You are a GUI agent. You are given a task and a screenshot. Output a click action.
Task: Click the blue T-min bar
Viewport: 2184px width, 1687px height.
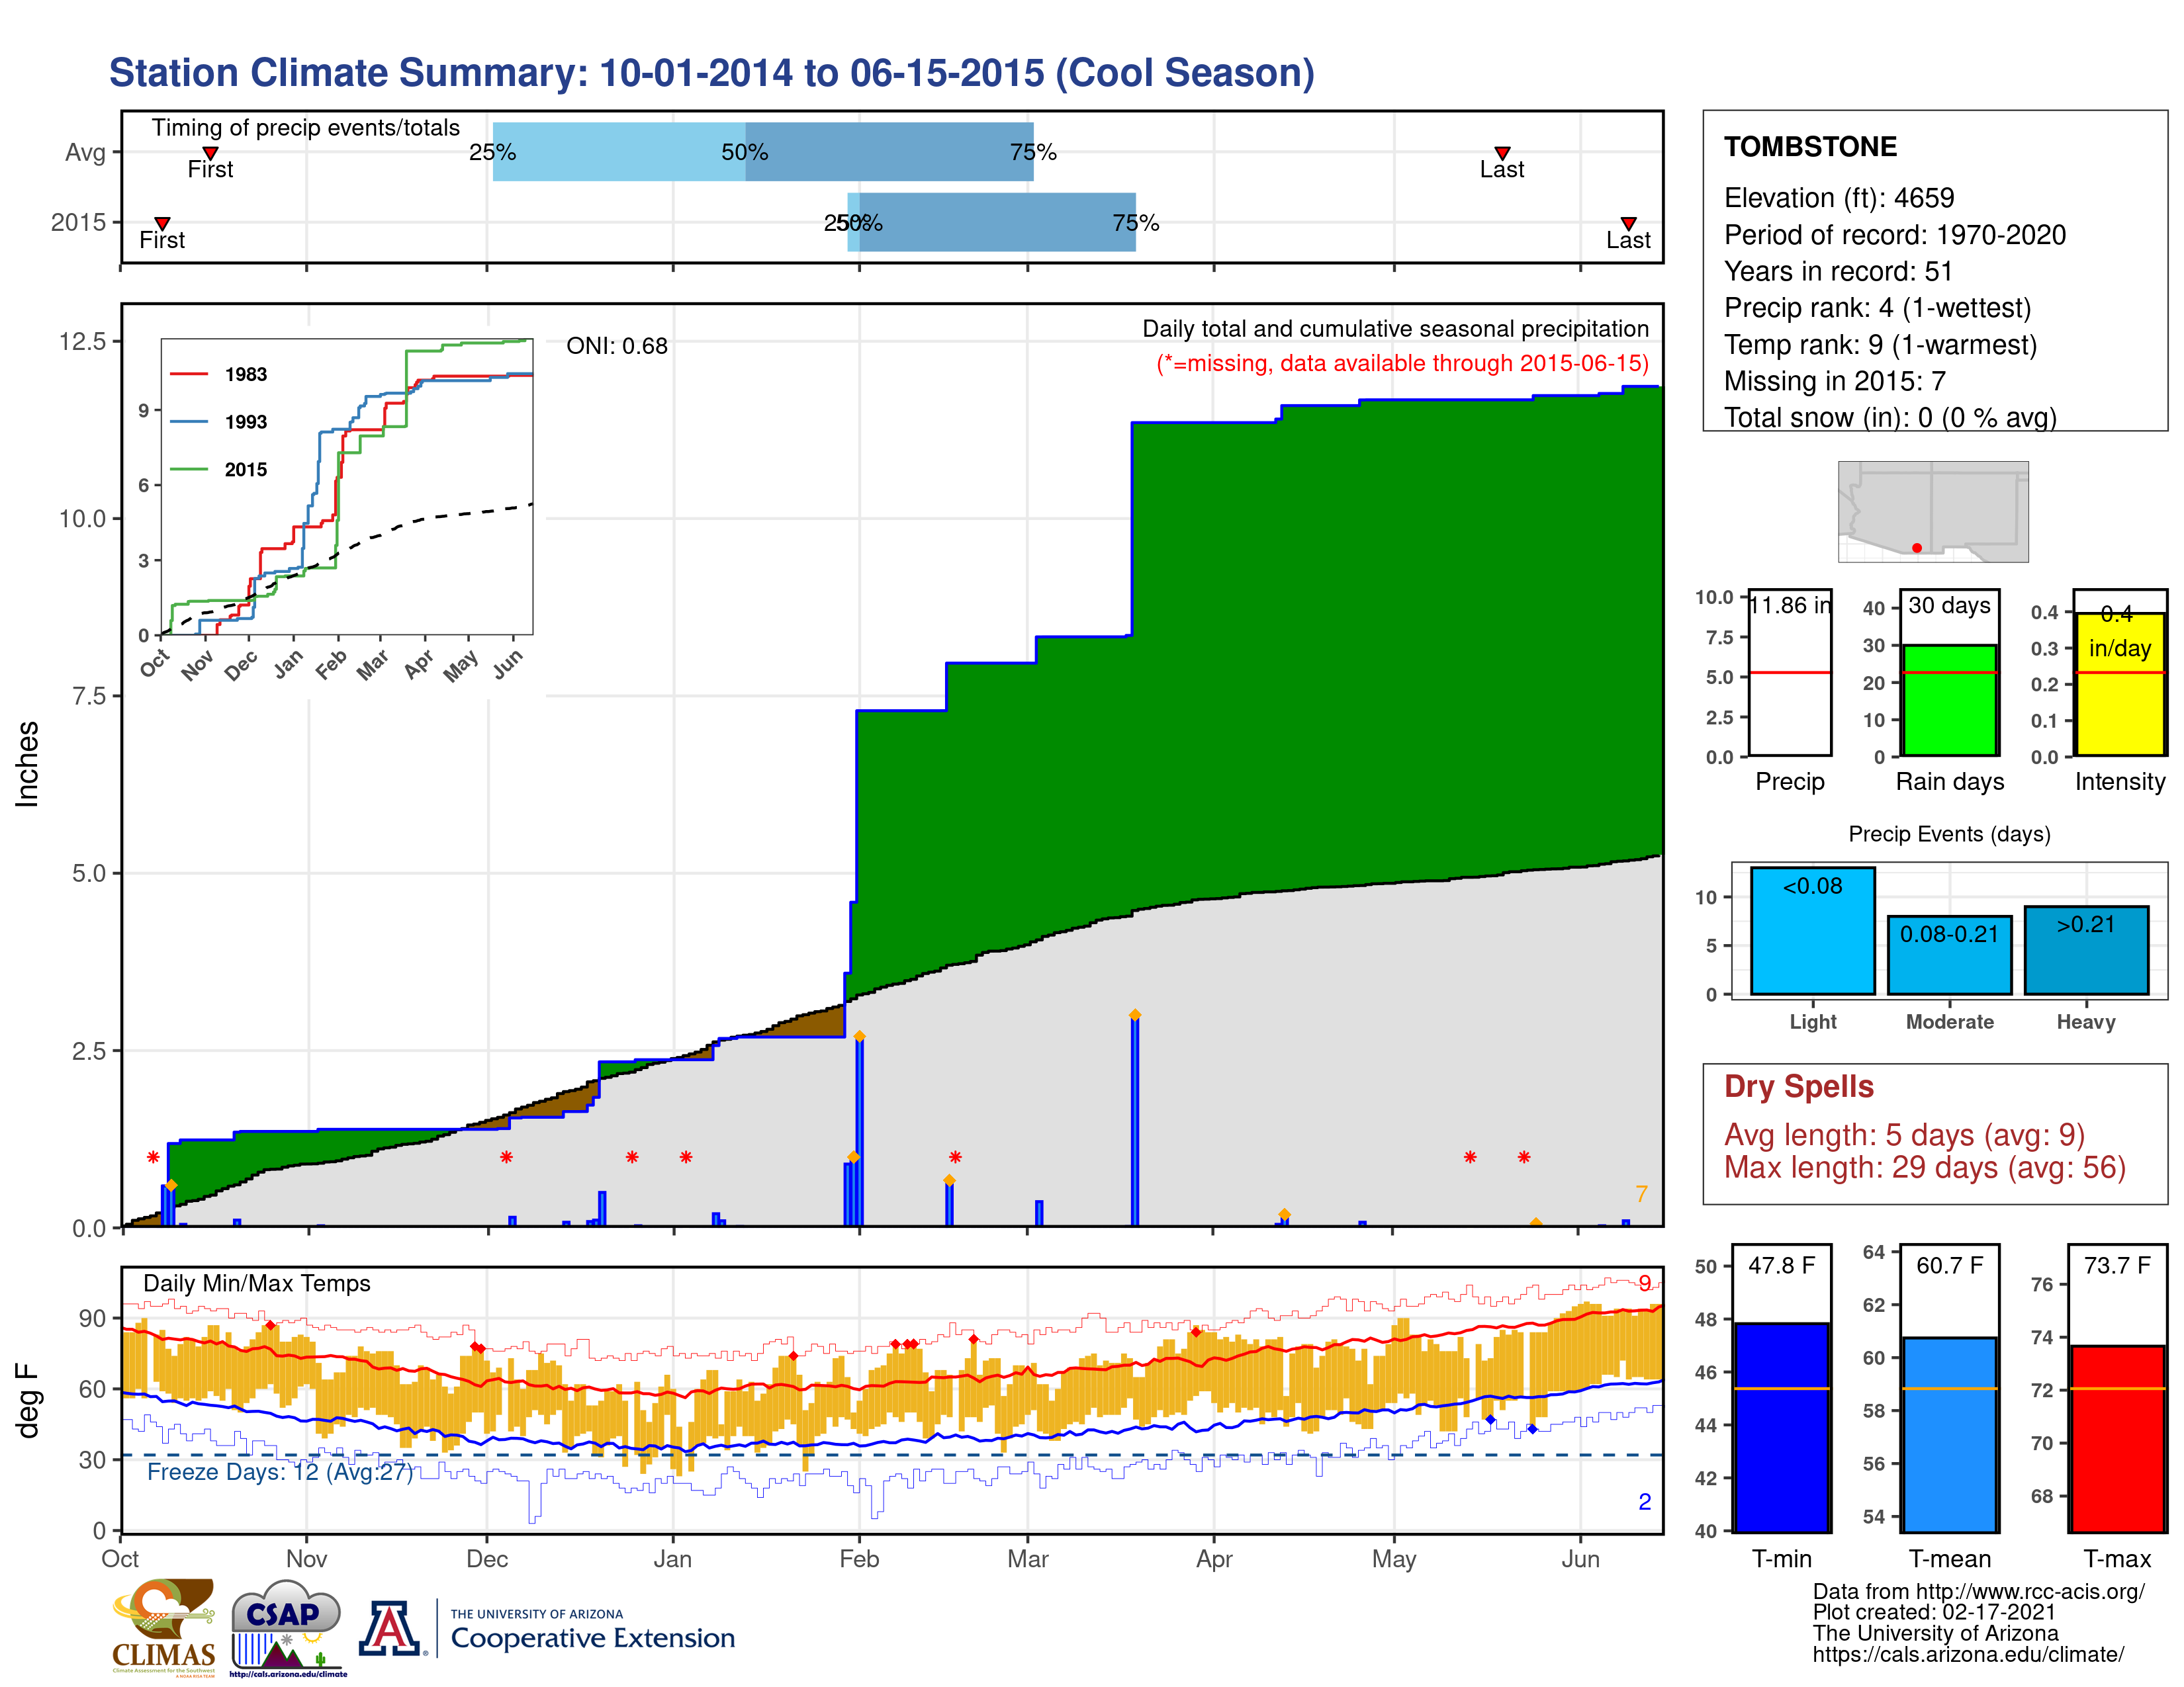point(1781,1427)
